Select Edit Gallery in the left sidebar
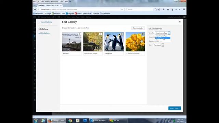Screen dimensions: 219x123 43,29
